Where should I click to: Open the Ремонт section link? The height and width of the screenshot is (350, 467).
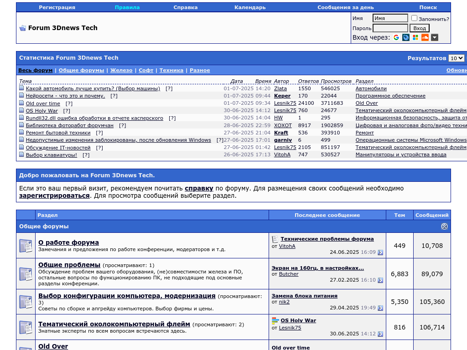[364, 133]
